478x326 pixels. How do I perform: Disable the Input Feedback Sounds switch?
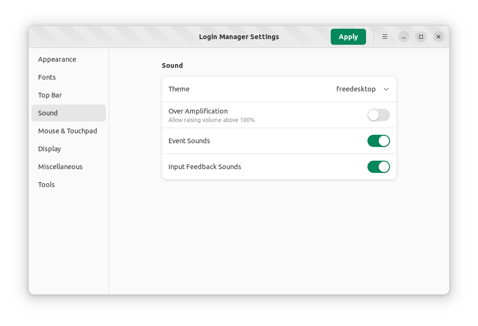click(378, 167)
